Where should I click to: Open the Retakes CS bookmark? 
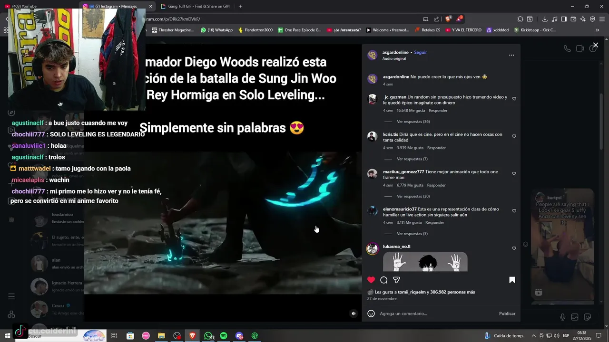point(427,30)
